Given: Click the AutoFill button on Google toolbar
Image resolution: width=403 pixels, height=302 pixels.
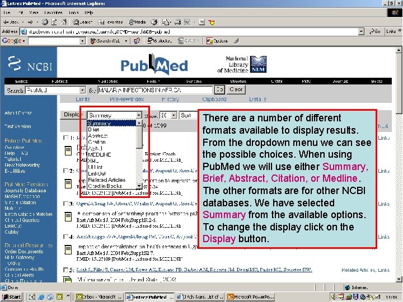Looking at the screenshot, I should coord(189,41).
